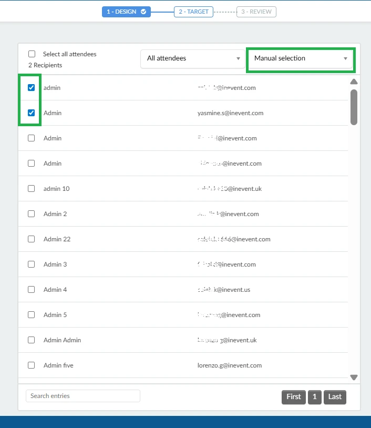
Task: Jump to the First page
Action: point(294,397)
